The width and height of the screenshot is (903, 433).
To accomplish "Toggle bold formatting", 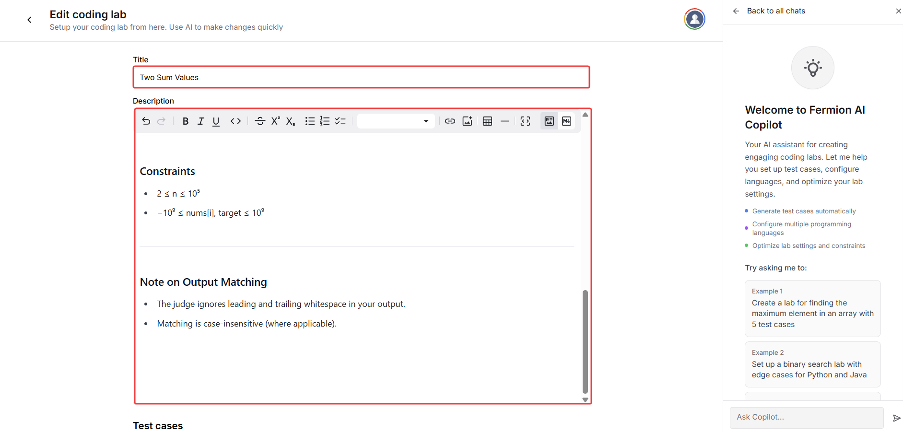I will coord(185,121).
